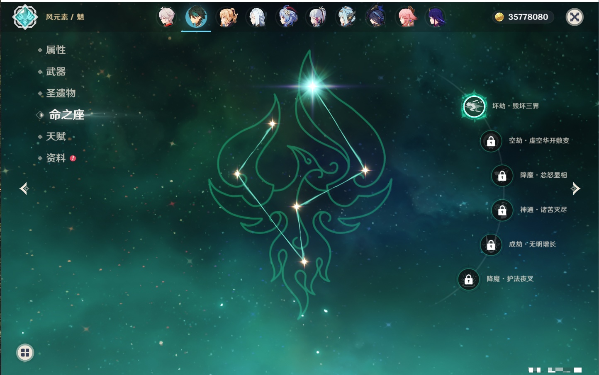This screenshot has height=375, width=599.
Task: Click the 降魔·忿怒显相 label
Action: pyautogui.click(x=543, y=175)
